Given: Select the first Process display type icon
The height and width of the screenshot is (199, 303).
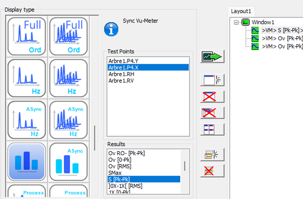Looking at the screenshot, I should click(27, 191).
